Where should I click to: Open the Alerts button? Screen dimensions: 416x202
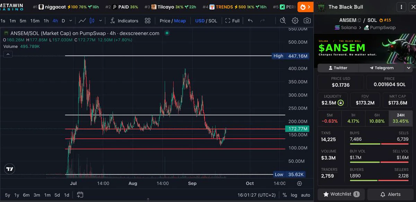pos(390,194)
